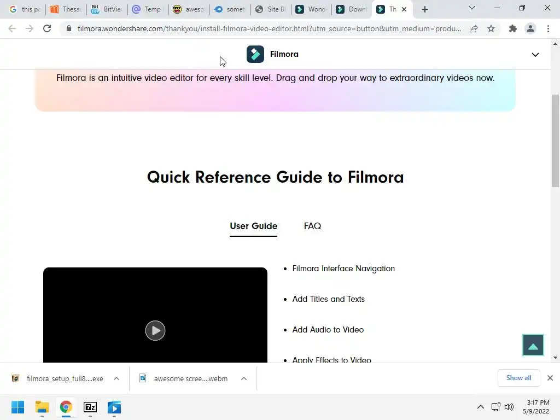Play the user guide video

coord(155,330)
